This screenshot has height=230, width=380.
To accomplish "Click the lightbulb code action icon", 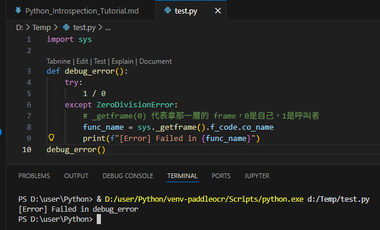I will pyautogui.click(x=51, y=137).
